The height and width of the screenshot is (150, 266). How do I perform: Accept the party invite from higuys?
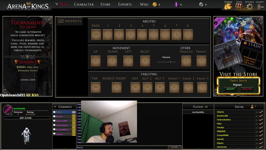pyautogui.click(x=230, y=89)
